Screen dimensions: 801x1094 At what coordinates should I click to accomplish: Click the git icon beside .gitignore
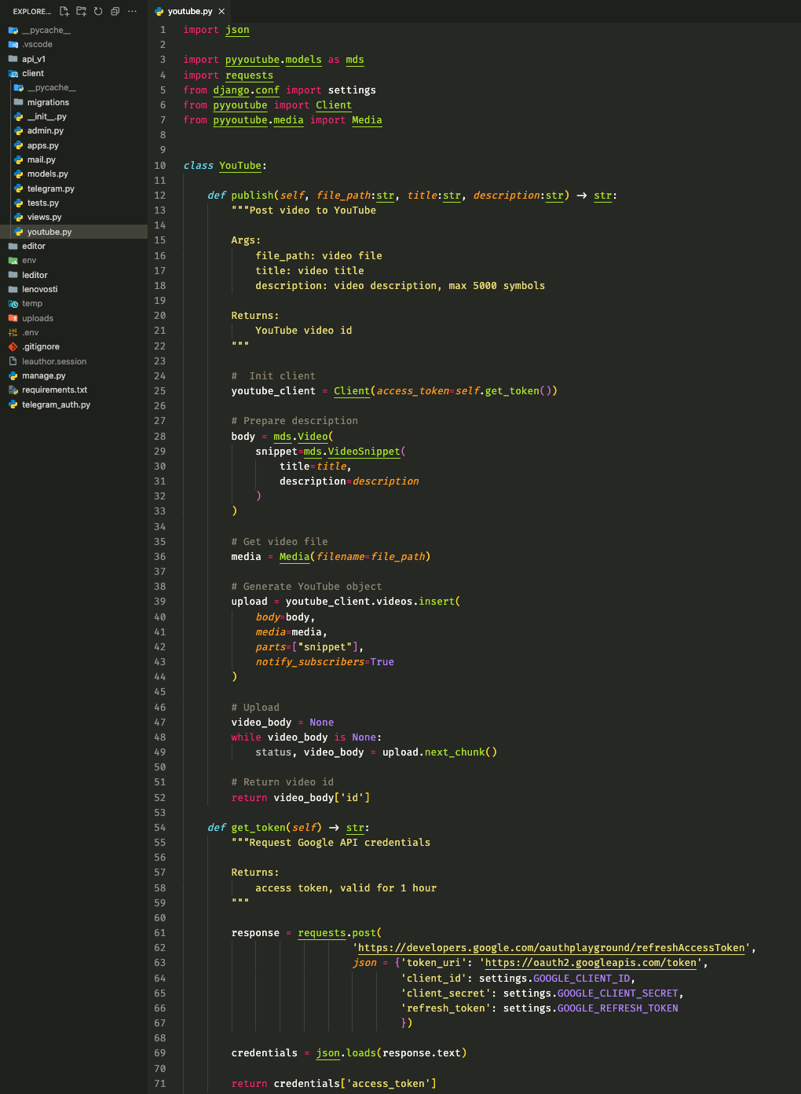click(13, 346)
